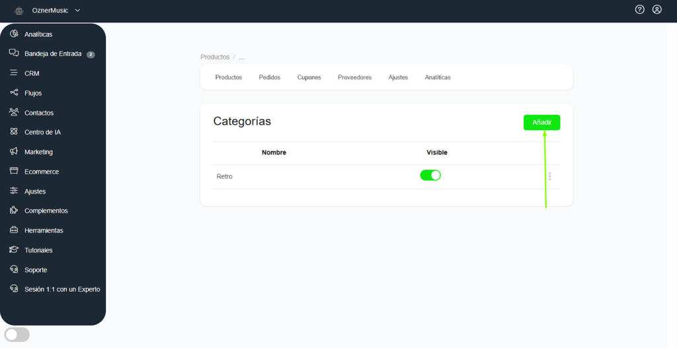The width and height of the screenshot is (677, 348).
Task: Click the Marketing megaphone icon
Action: pos(14,151)
